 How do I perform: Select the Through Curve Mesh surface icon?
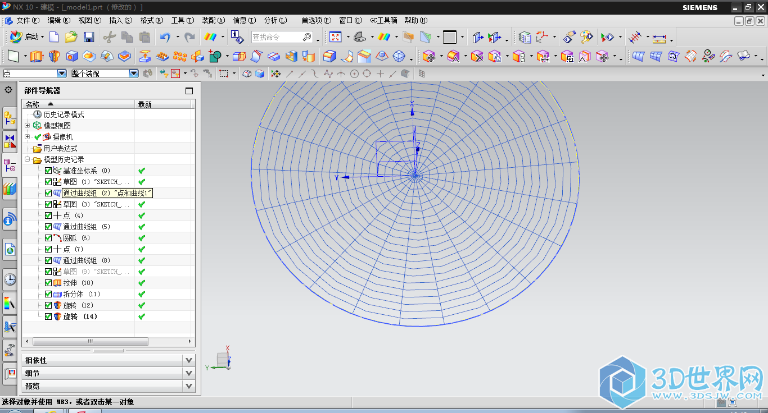656,56
